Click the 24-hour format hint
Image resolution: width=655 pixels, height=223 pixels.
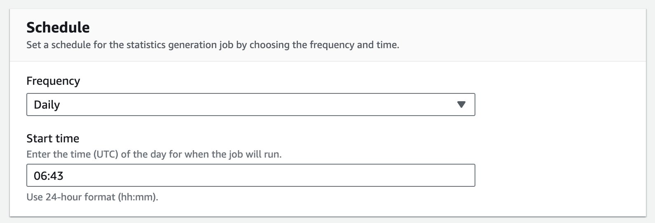[92, 197]
